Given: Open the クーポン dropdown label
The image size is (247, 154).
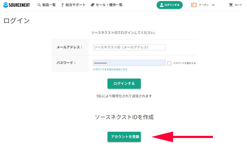Looking at the screenshot, I should tap(203, 5).
